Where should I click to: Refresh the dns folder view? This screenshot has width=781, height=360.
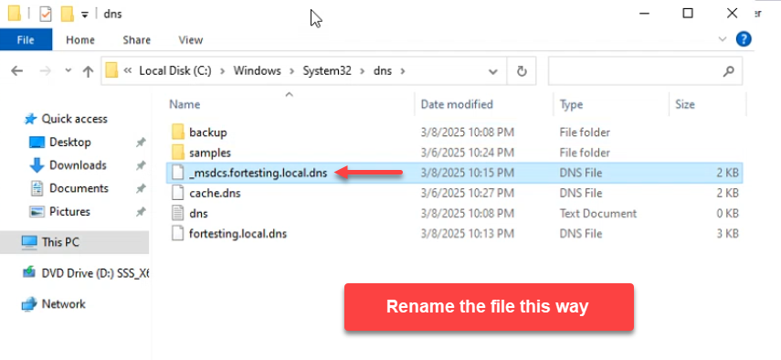522,71
